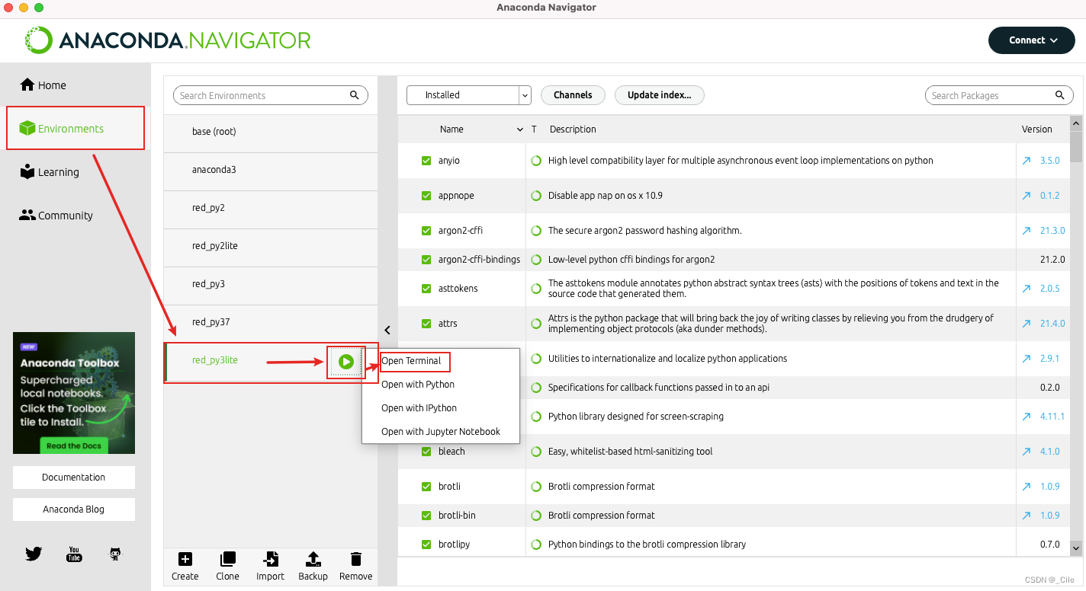The image size is (1086, 591).
Task: Toggle the argon2-cffi checkbox
Action: pos(426,231)
